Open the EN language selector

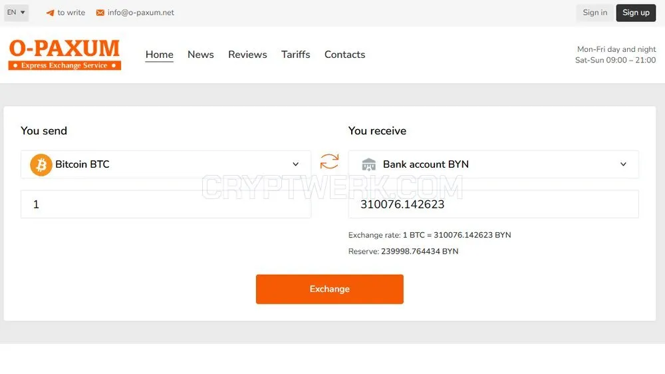point(16,12)
